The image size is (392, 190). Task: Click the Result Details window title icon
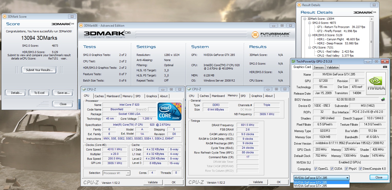(x=299, y=5)
